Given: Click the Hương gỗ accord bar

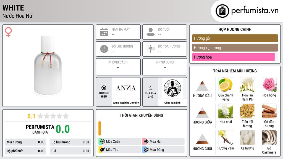Looking at the screenshot, I should point(235,38).
